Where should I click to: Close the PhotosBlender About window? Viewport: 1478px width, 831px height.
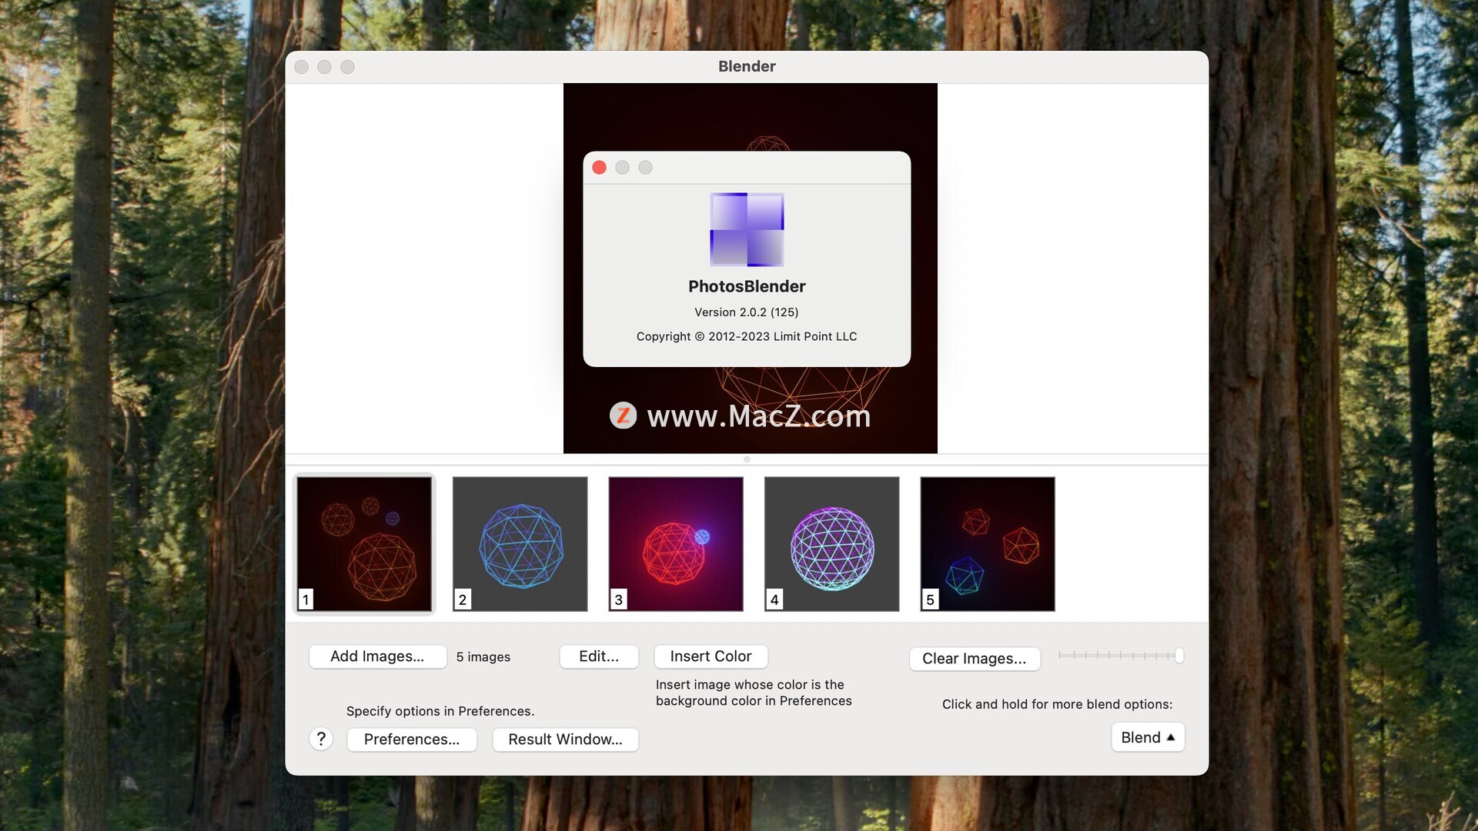[599, 168]
